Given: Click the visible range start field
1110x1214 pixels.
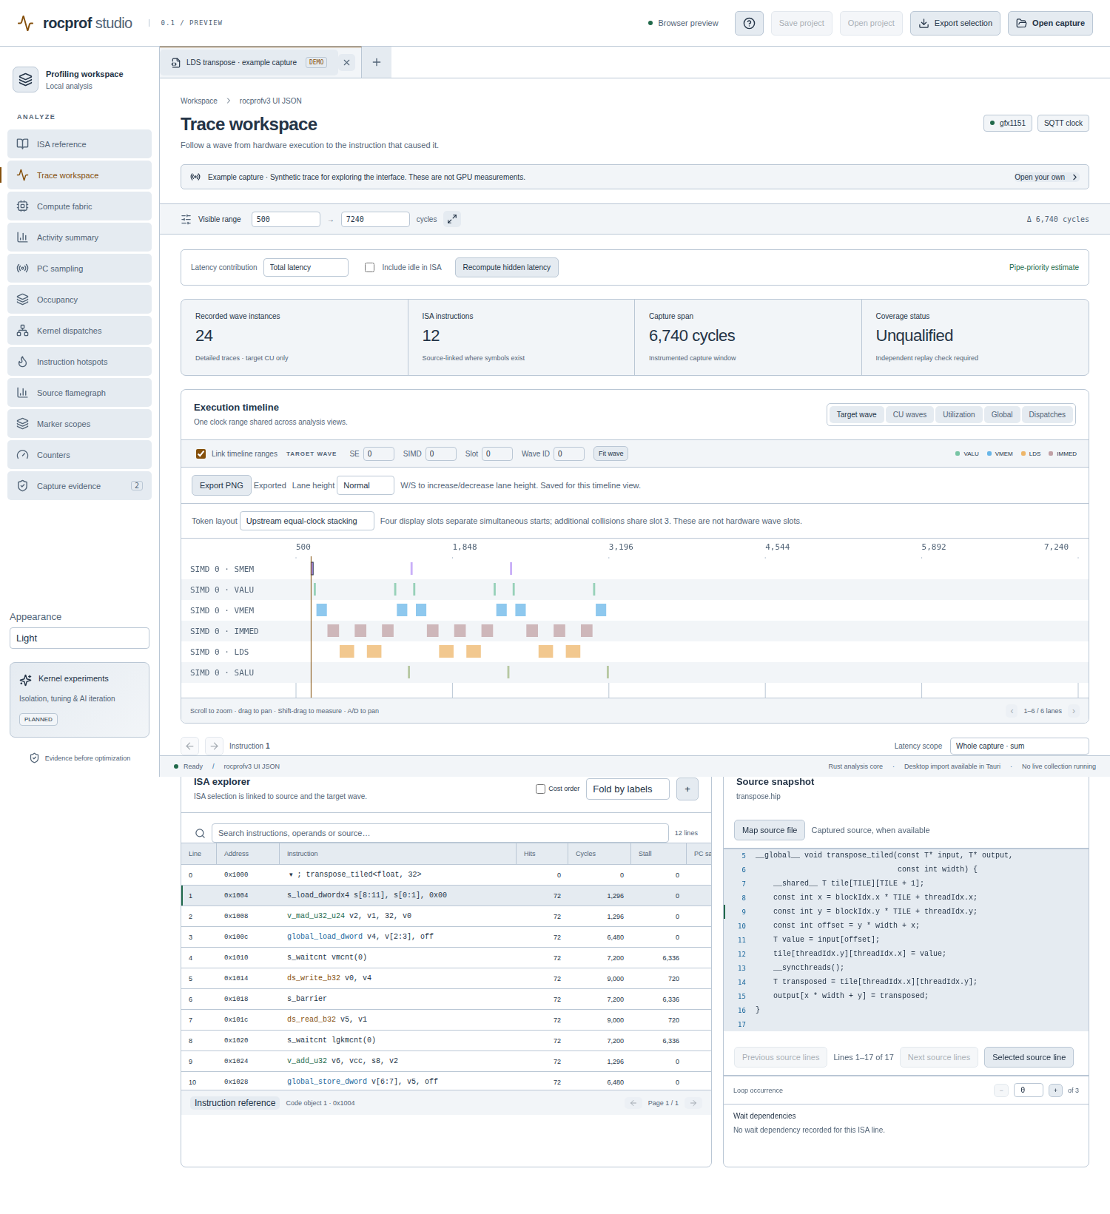Looking at the screenshot, I should (x=286, y=219).
